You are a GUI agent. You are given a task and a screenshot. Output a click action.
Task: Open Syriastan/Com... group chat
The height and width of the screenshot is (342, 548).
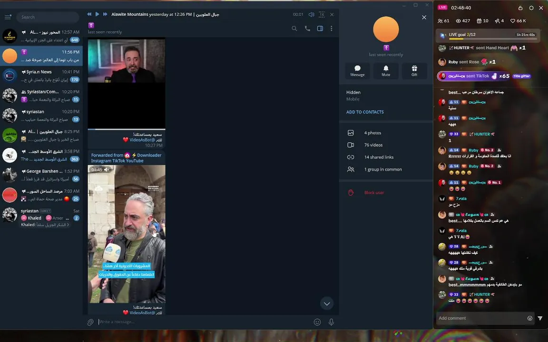pyautogui.click(x=41, y=95)
